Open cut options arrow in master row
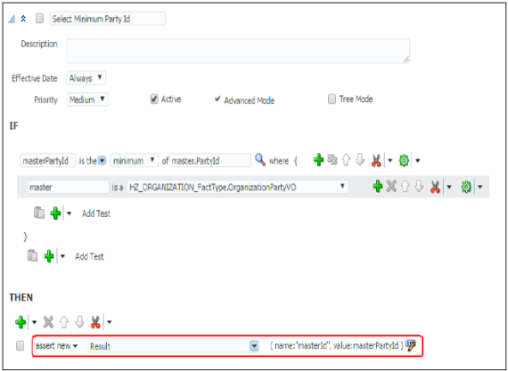 (x=449, y=187)
